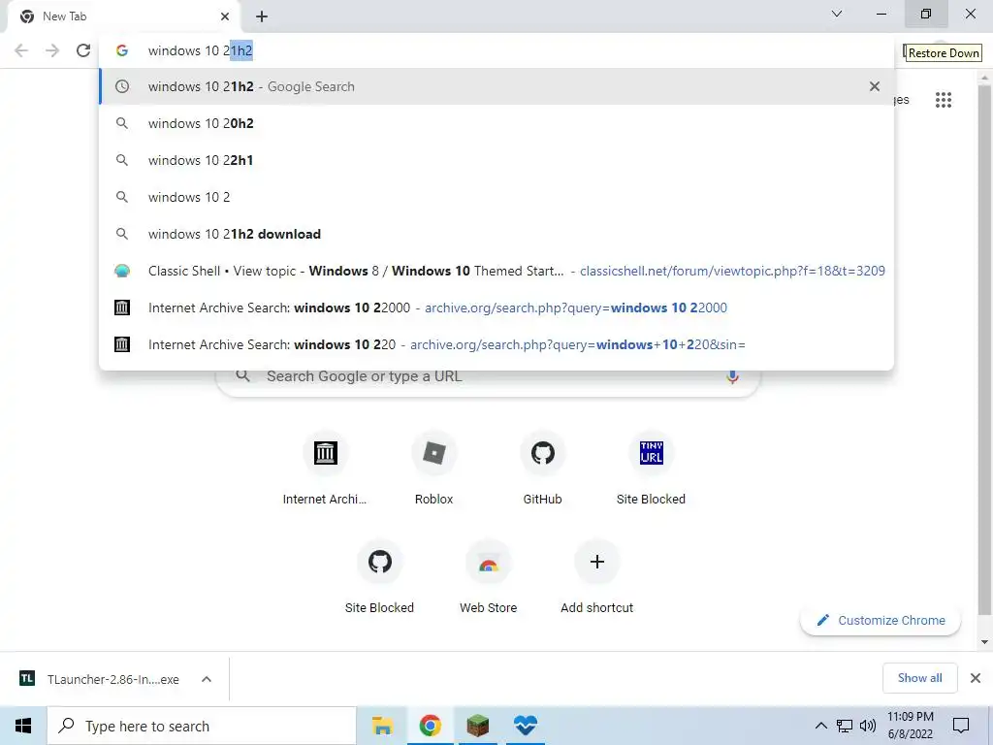
Task: Choose the 'windows 10 20h2' suggestion
Action: point(496,123)
